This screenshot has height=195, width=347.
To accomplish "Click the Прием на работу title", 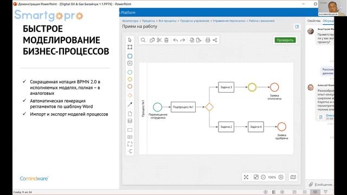I will click(140, 27).
